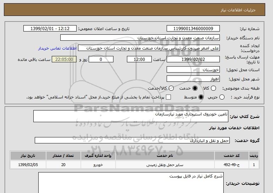
Task: Click the اطلاعات خدمات مورد نیاز section heading
Action: (234, 128)
